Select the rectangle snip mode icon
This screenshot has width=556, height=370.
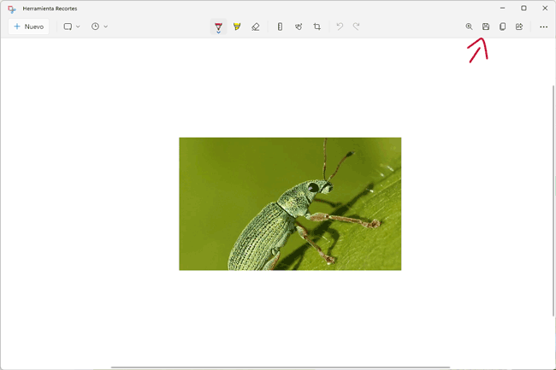point(68,26)
